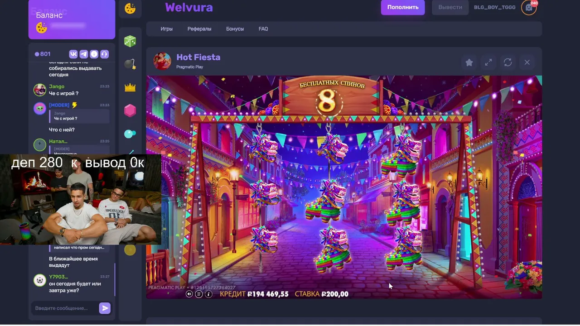This screenshot has height=326, width=580.
Task: Click the Jango username in chat
Action: coord(57,86)
